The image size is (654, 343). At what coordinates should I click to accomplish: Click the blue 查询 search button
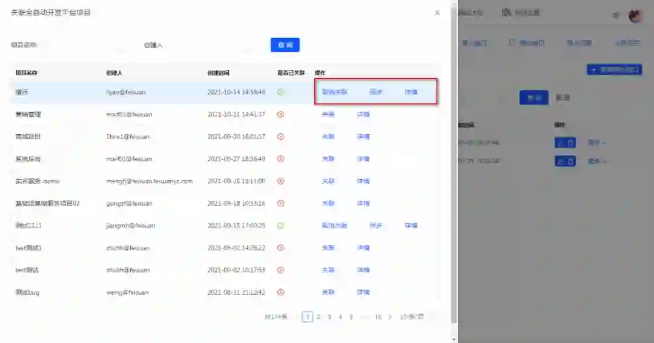285,45
